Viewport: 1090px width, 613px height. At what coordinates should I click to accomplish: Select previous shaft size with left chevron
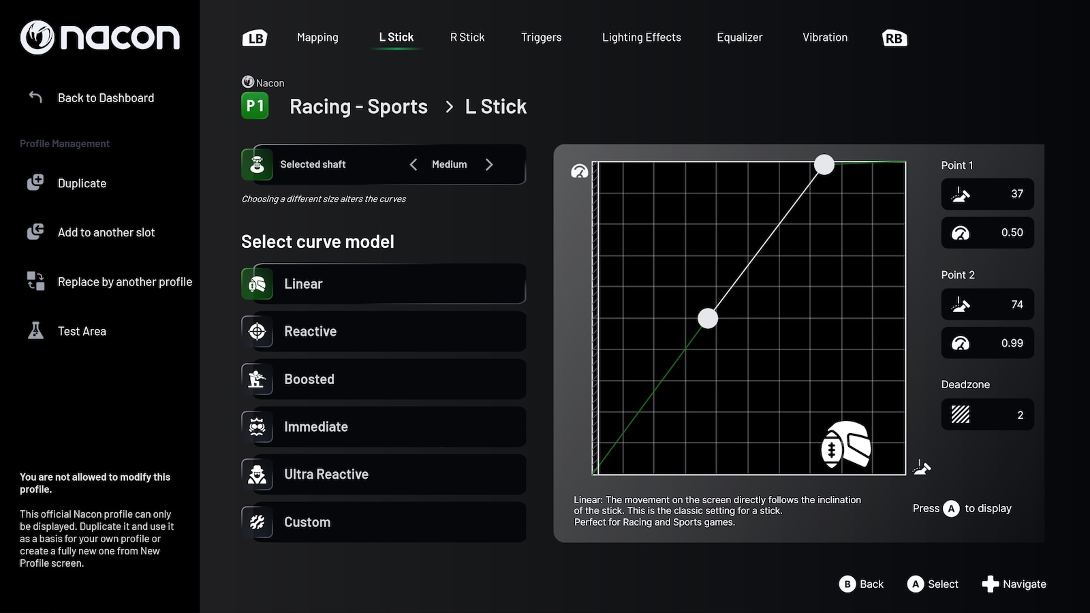414,164
